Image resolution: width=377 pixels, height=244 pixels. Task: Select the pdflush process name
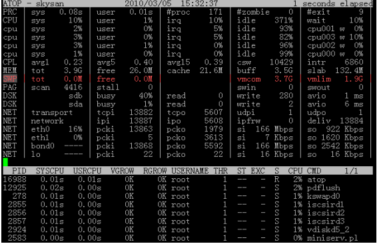pyautogui.click(x=324, y=188)
